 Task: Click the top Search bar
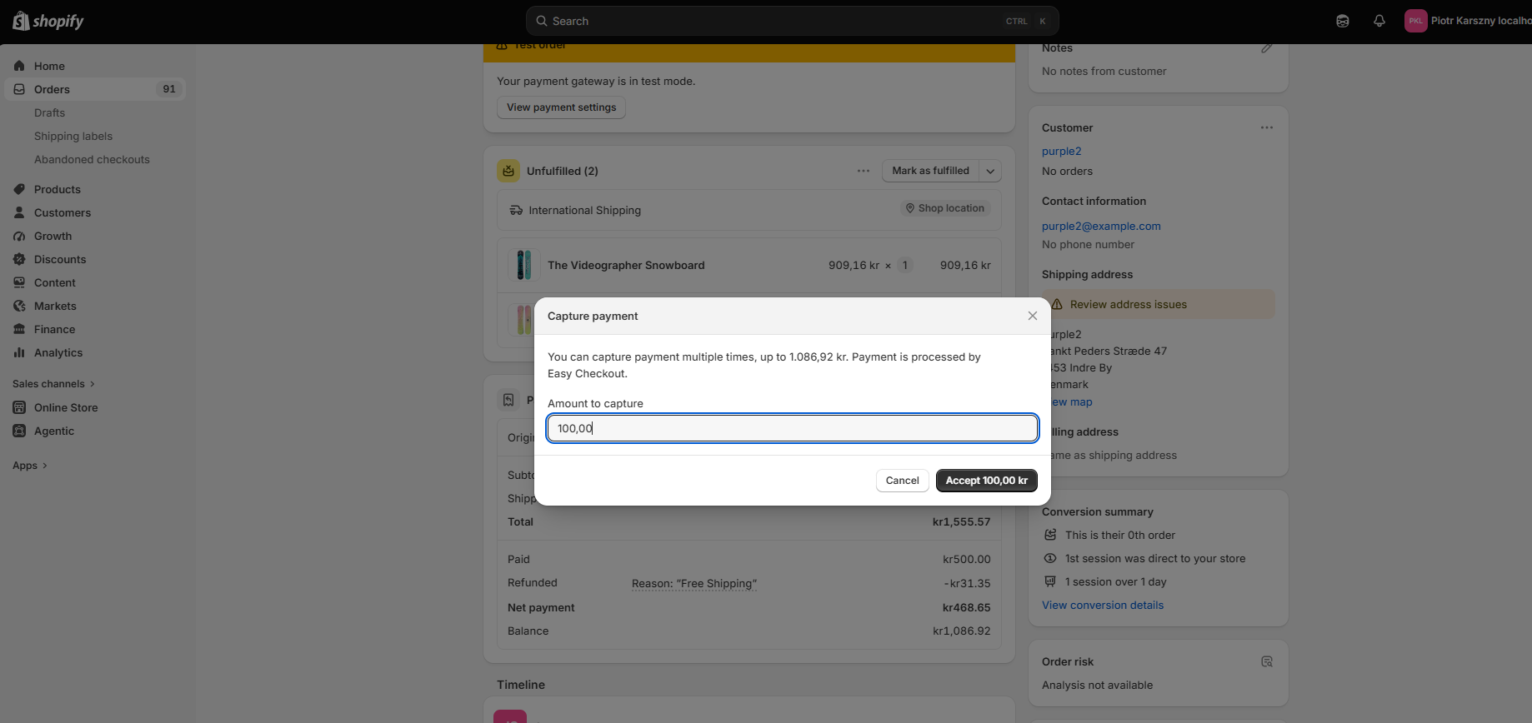[793, 21]
